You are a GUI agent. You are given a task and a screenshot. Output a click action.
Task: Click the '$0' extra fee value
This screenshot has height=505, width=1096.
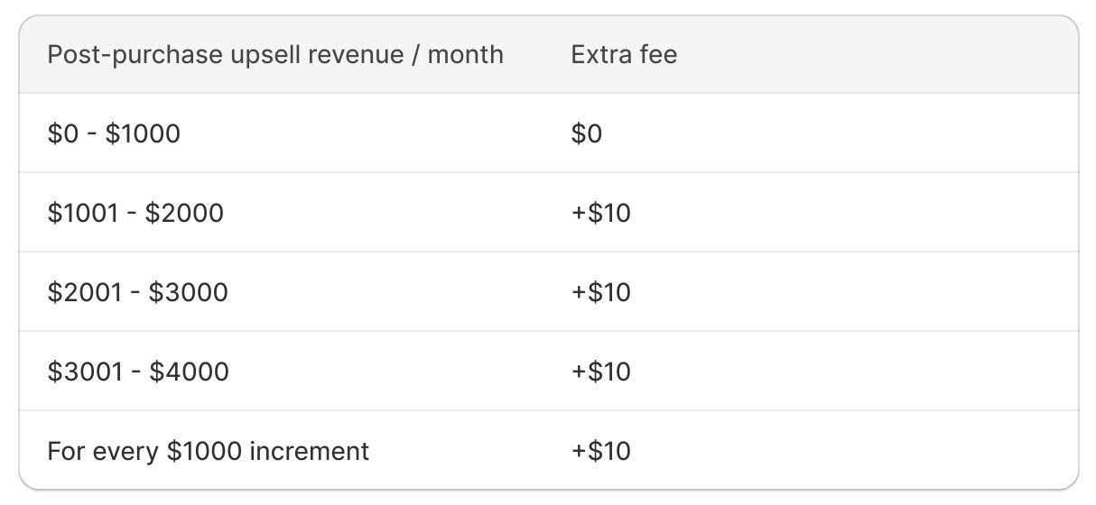586,133
